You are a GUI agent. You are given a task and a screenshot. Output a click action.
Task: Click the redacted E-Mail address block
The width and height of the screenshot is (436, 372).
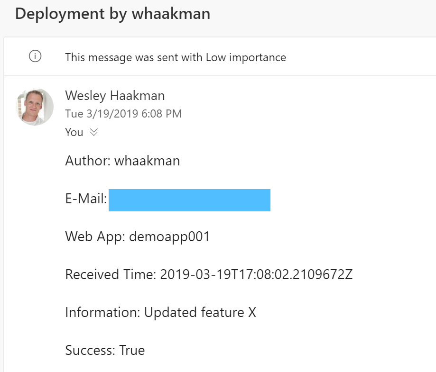tap(189, 200)
